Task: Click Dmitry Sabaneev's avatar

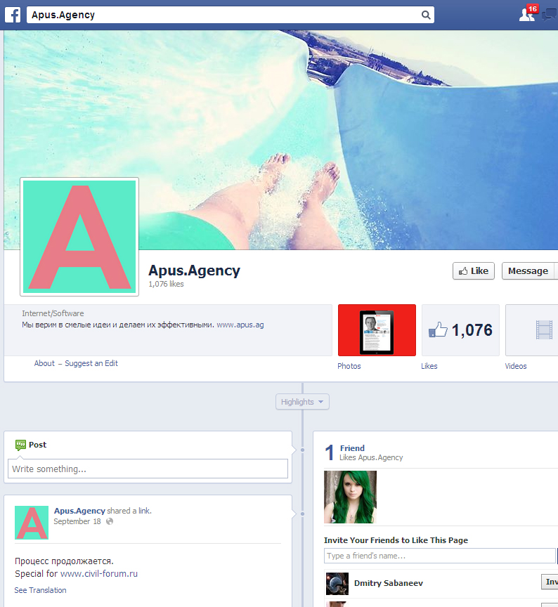Action: [337, 583]
